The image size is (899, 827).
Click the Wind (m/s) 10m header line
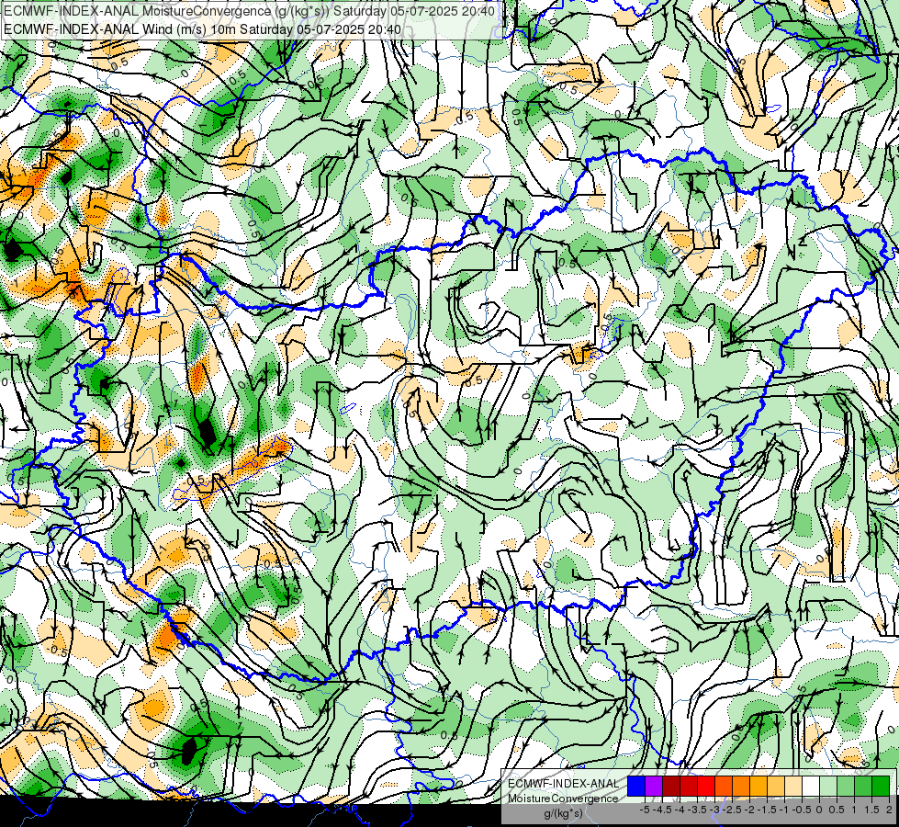(202, 29)
